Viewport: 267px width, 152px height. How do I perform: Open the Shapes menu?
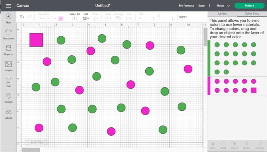(8, 98)
